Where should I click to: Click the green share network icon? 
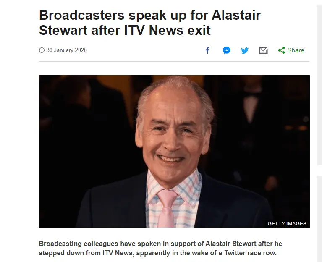click(x=281, y=50)
